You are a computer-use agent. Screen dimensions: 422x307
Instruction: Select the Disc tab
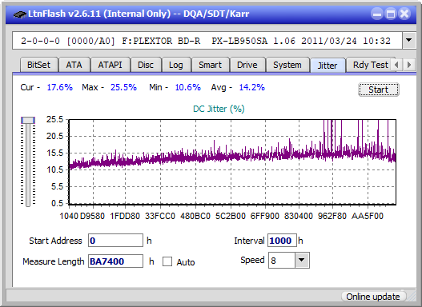coord(146,65)
